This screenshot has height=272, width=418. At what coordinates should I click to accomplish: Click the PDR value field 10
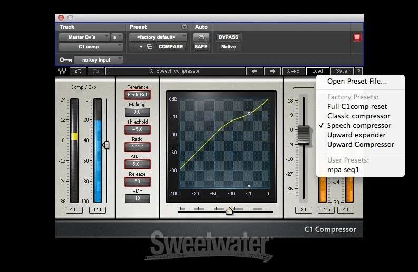click(137, 198)
